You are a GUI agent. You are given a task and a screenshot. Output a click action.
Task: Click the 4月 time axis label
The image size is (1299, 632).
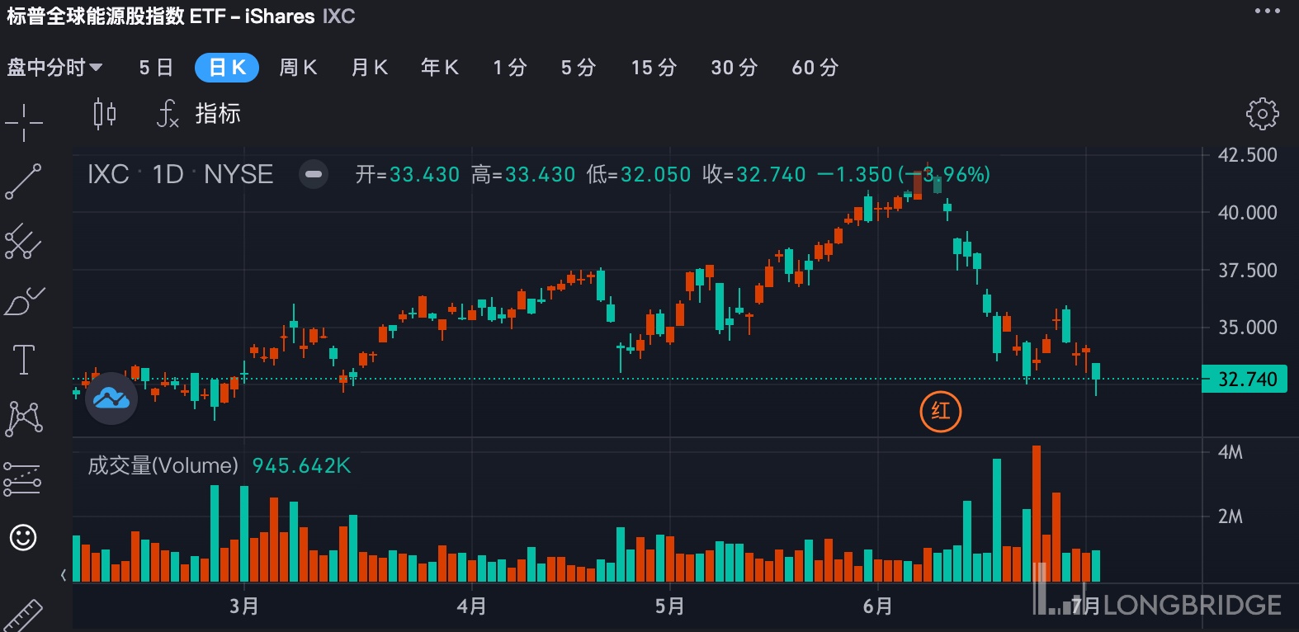pos(471,606)
